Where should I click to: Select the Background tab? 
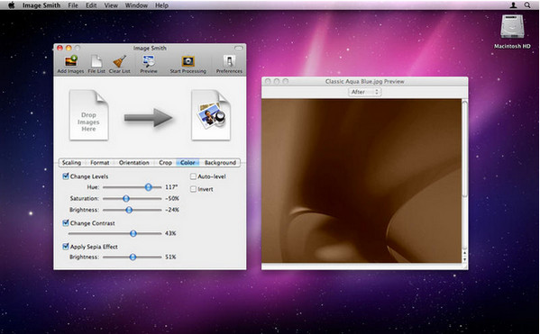point(220,163)
